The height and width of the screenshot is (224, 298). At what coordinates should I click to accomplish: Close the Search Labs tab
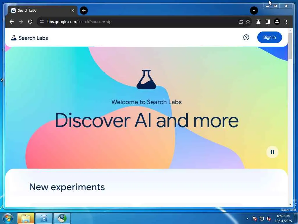(x=72, y=10)
